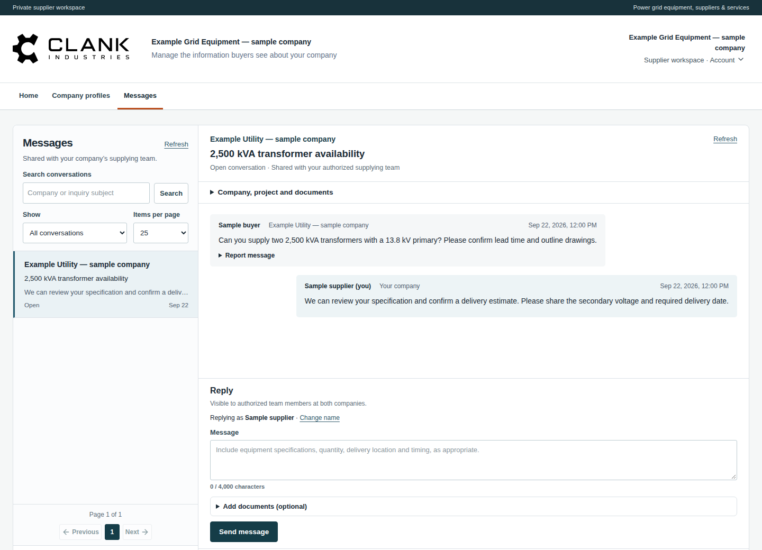Click the 'Sample buyer' sender name
The image size is (762, 550).
[x=239, y=225]
